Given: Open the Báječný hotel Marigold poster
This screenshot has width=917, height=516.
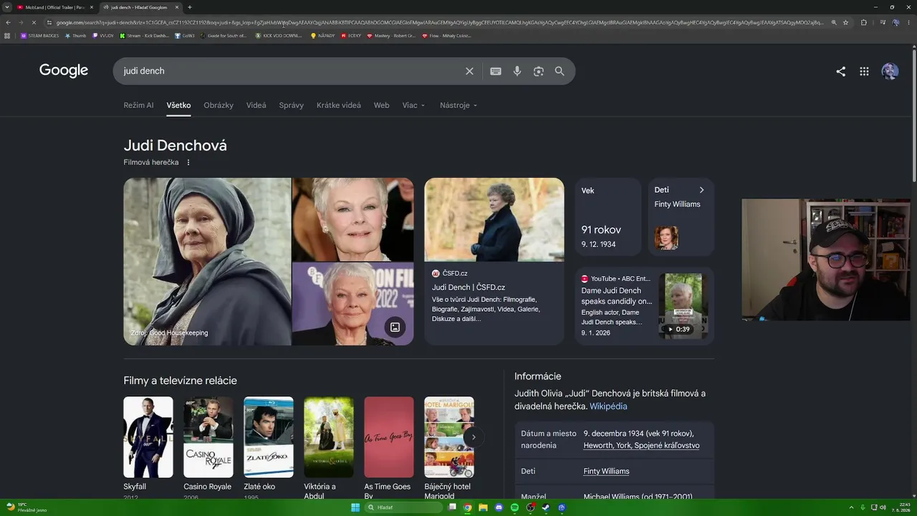Looking at the screenshot, I should (449, 437).
